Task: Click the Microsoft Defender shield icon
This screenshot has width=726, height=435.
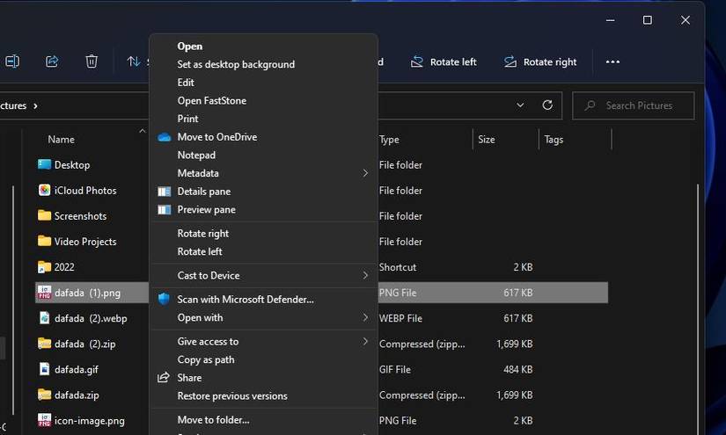Action: coord(164,299)
